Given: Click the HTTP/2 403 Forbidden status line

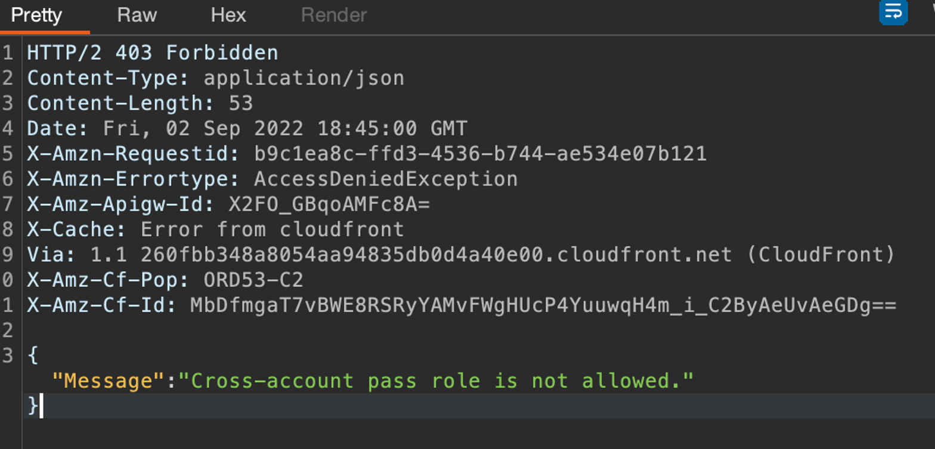Looking at the screenshot, I should click(151, 52).
